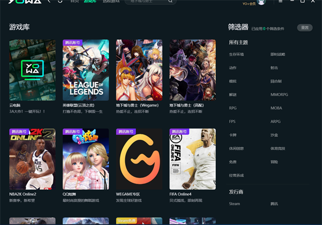Click the refresh icon in top bar
Screen dimensions: 322x225
tap(60, 2)
